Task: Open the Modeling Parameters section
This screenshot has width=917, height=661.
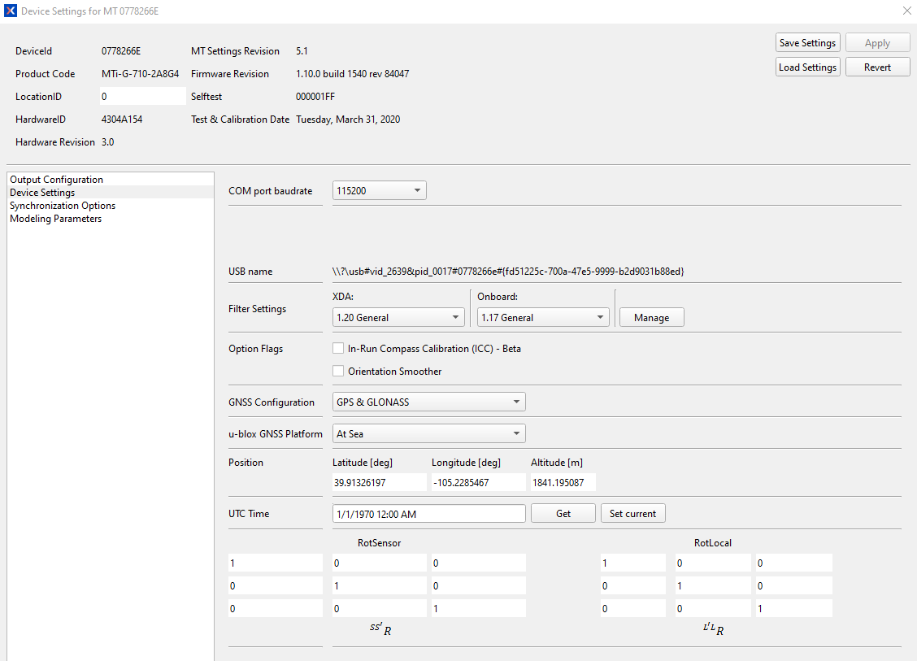Action: 55,218
